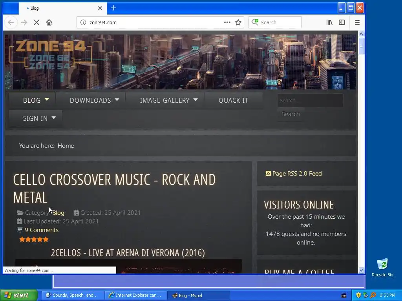Viewport: 402px width, 301px height.
Task: Open the DOWNLOADS navigation item
Action: click(x=91, y=100)
